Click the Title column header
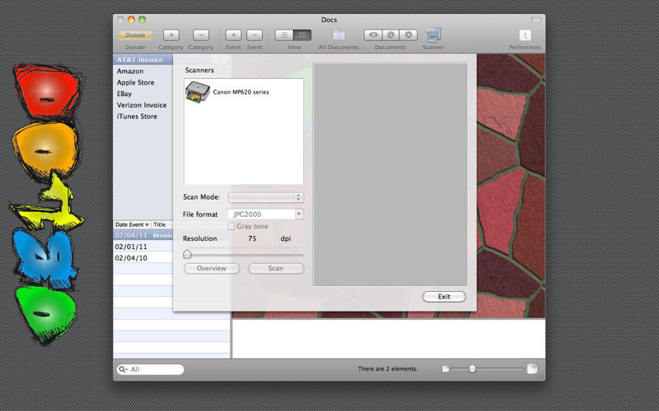The height and width of the screenshot is (411, 659). [x=161, y=224]
